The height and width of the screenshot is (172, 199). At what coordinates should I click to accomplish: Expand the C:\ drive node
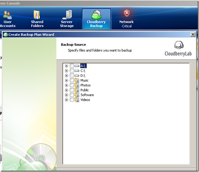pos(66,71)
